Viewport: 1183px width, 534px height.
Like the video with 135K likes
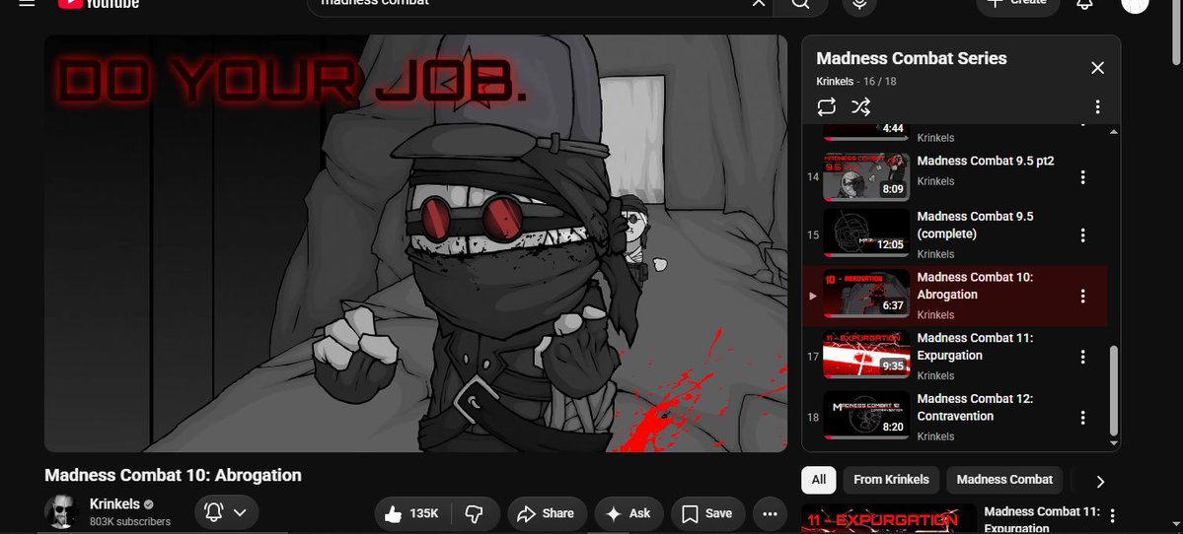pos(411,513)
